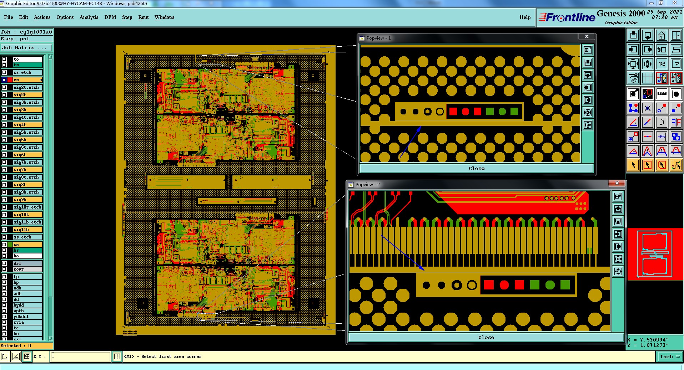Open the Edit menu

[24, 17]
